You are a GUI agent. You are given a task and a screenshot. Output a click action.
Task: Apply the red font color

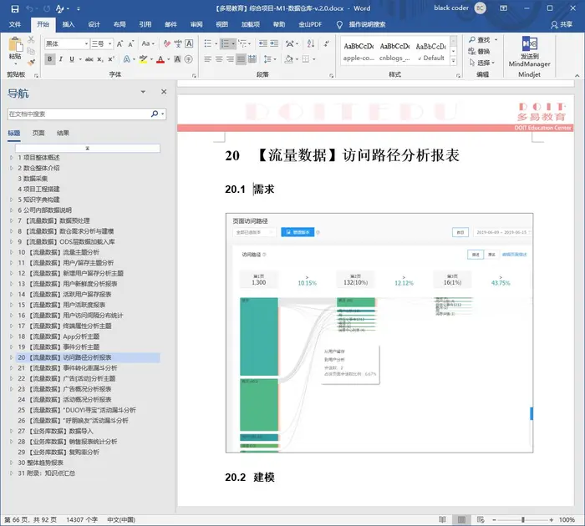(x=160, y=59)
